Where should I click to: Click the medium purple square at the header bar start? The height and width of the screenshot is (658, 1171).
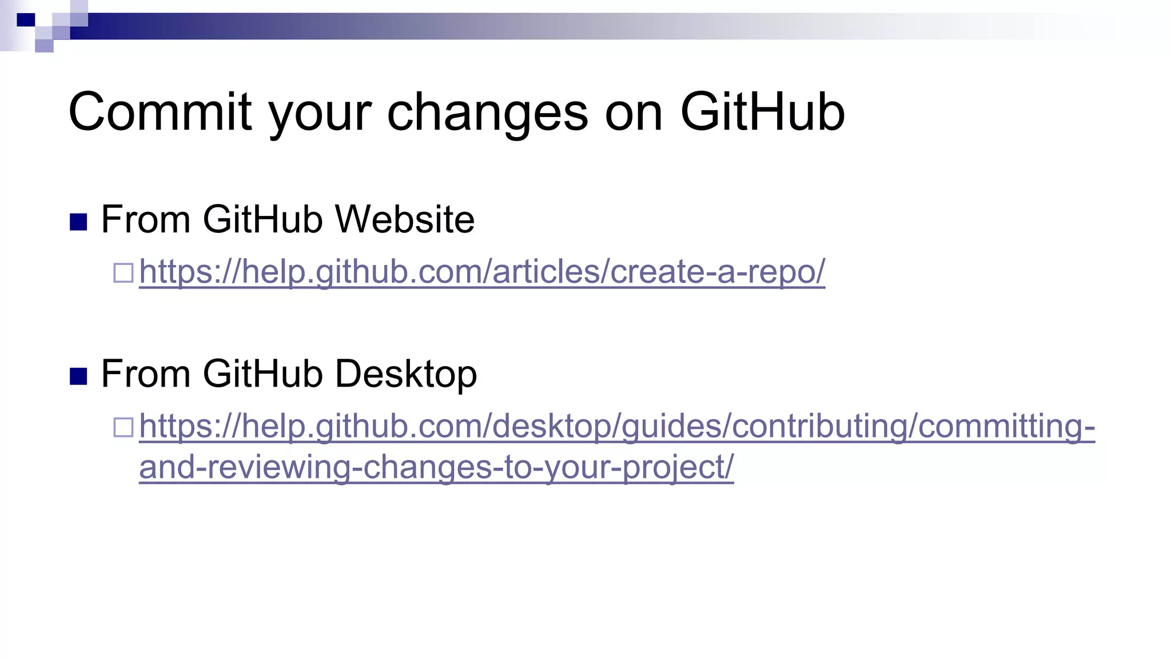pyautogui.click(x=61, y=33)
